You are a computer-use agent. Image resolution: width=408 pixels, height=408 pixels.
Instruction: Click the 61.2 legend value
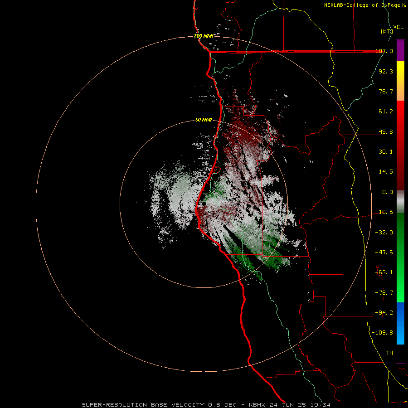[386, 112]
